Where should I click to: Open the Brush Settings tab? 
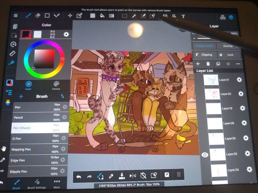coord(37,184)
